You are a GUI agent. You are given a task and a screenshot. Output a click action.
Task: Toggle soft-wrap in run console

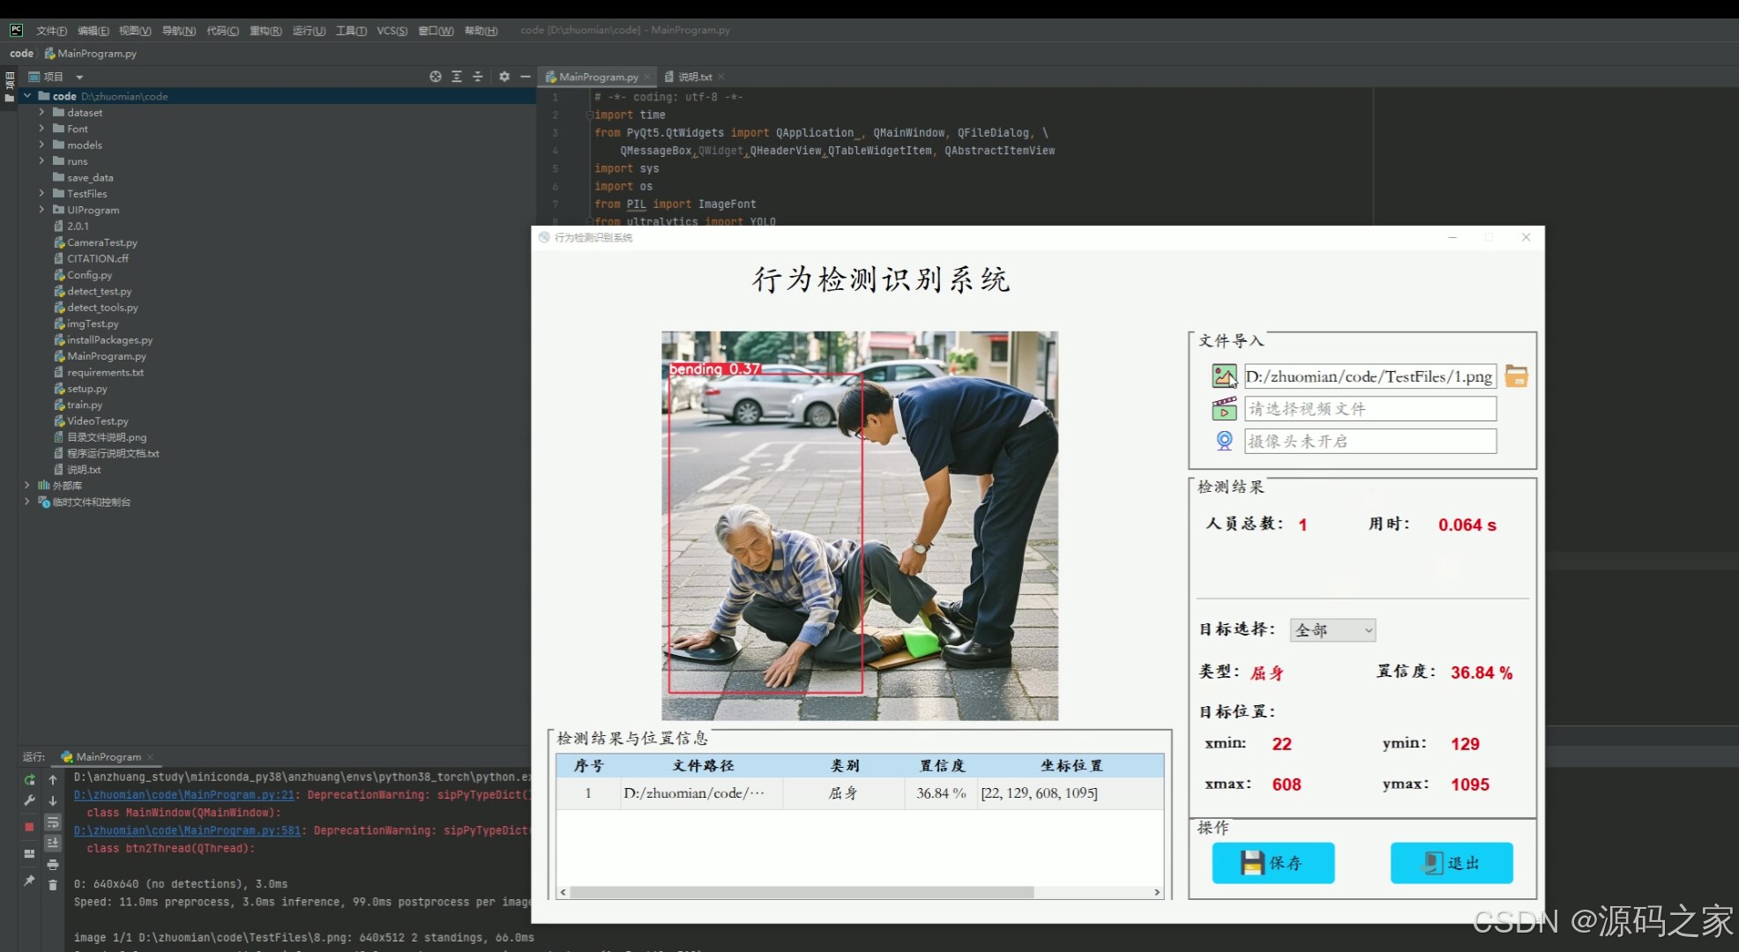(53, 822)
